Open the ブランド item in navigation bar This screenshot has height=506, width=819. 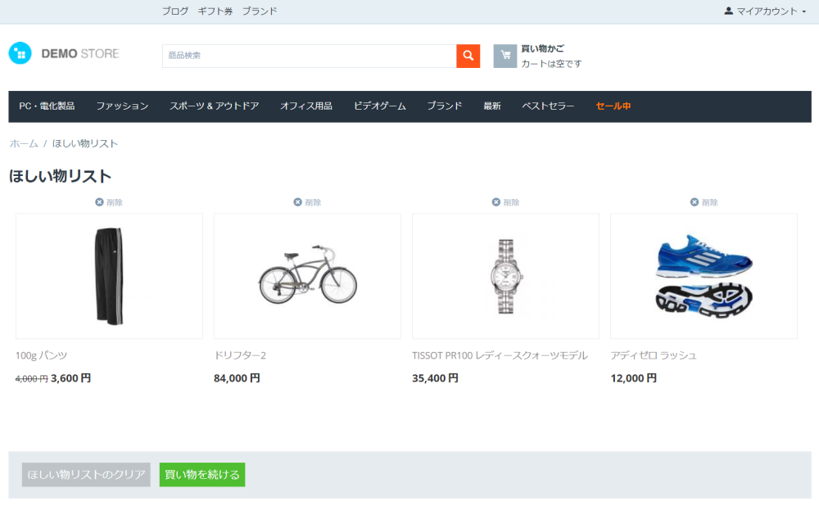[445, 106]
